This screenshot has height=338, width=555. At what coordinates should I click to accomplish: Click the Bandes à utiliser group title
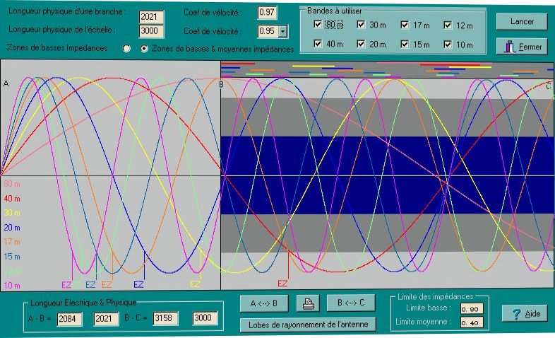(x=334, y=11)
